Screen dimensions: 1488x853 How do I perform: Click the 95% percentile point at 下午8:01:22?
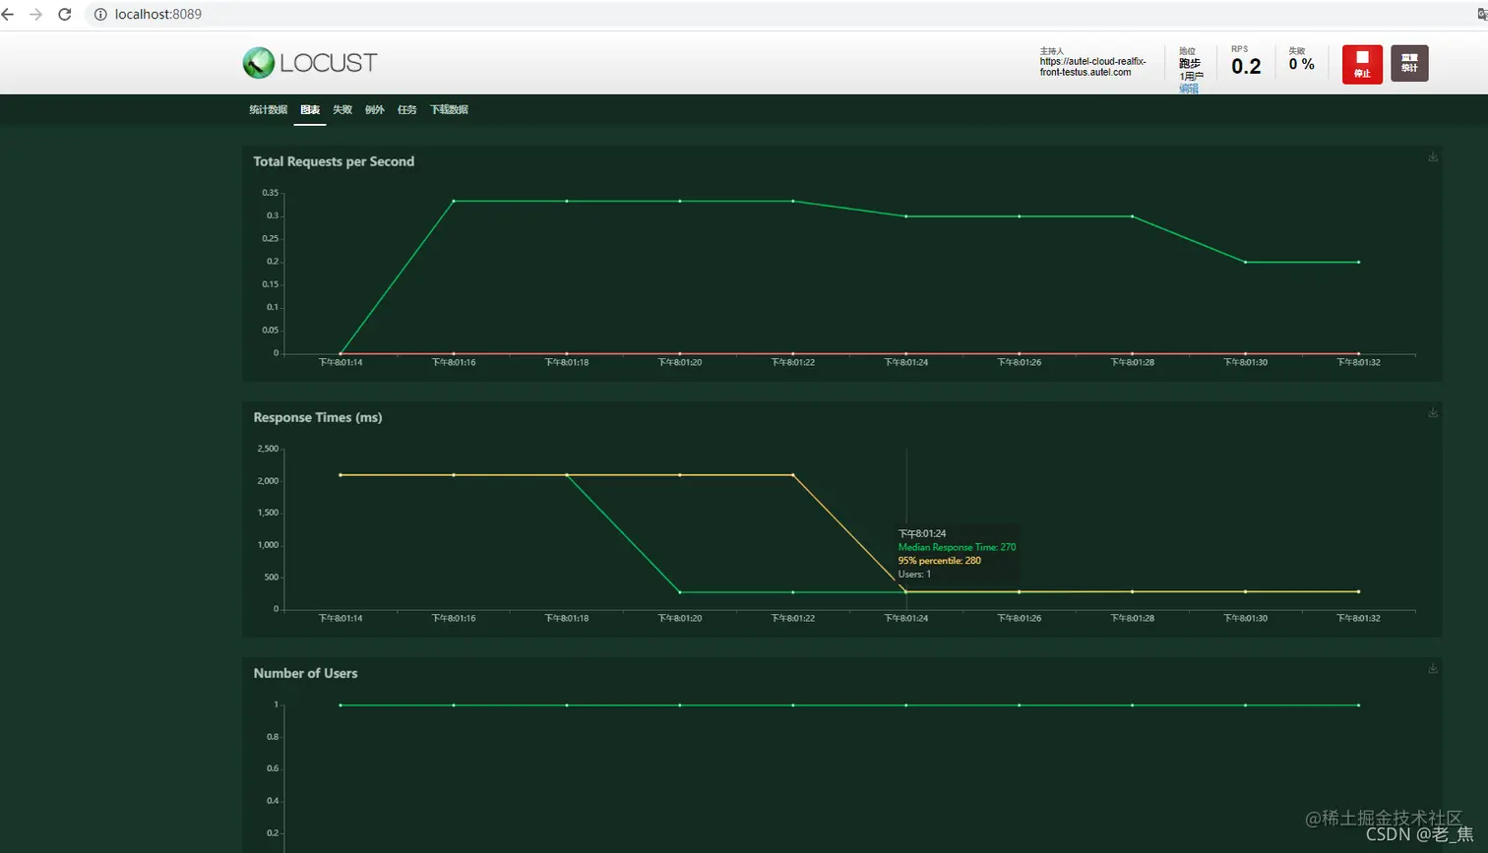click(x=793, y=475)
